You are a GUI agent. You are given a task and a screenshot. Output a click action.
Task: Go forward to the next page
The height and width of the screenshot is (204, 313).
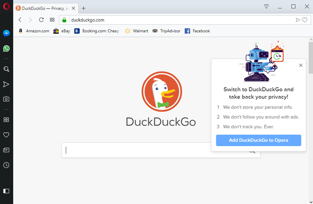30,20
